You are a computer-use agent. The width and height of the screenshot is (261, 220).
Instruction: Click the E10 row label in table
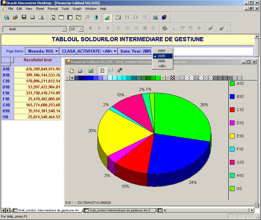coord(6,93)
